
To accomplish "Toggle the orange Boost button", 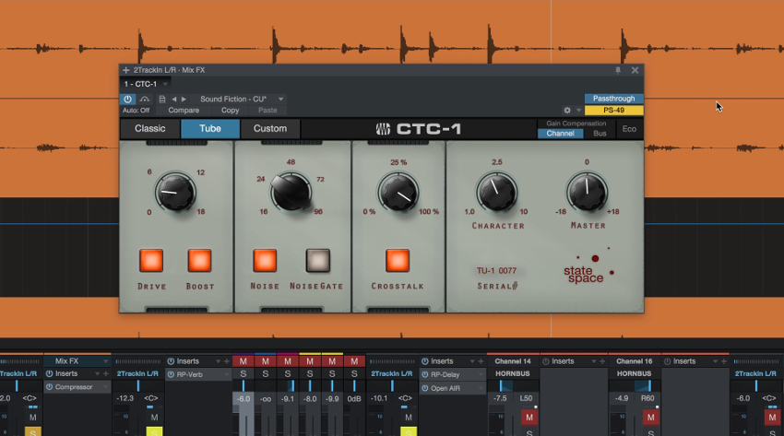I will pyautogui.click(x=199, y=261).
